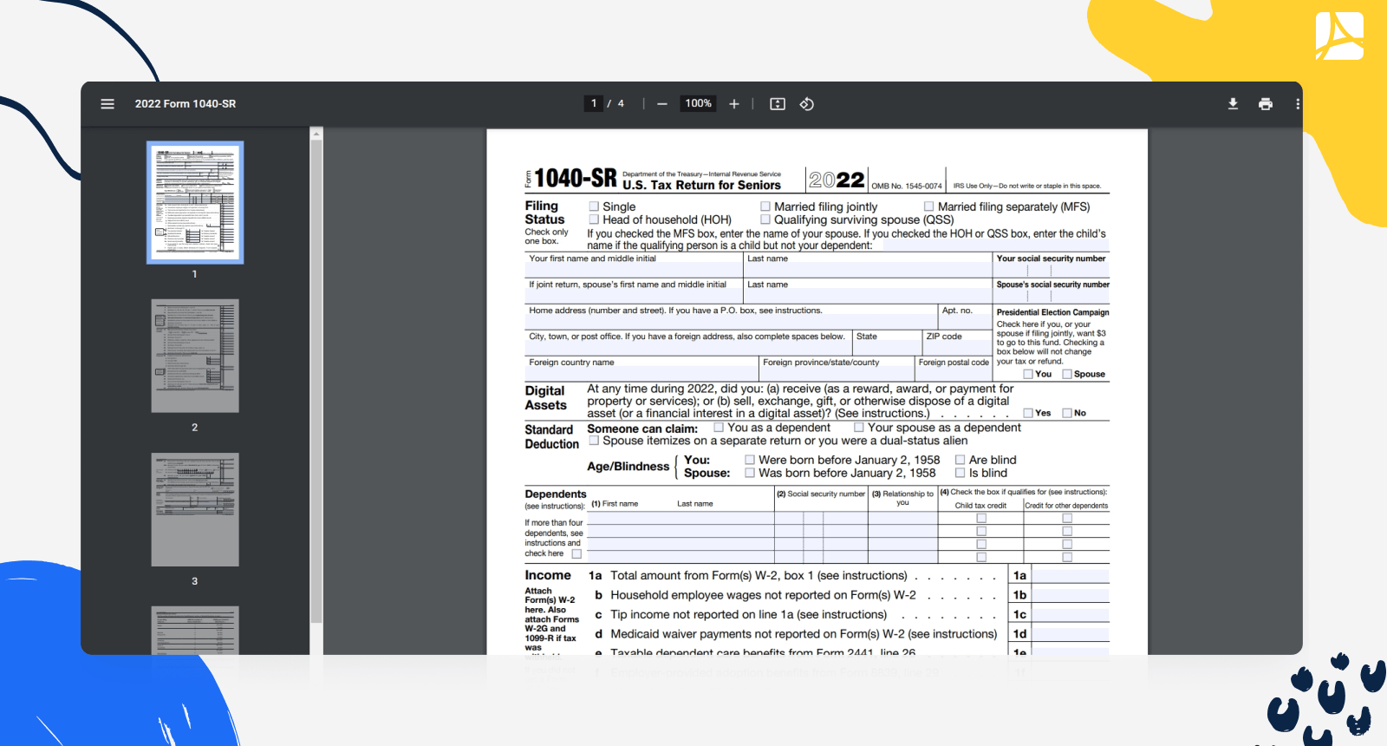Click the 'Home address' field
The width and height of the screenshot is (1387, 746).
click(x=731, y=322)
